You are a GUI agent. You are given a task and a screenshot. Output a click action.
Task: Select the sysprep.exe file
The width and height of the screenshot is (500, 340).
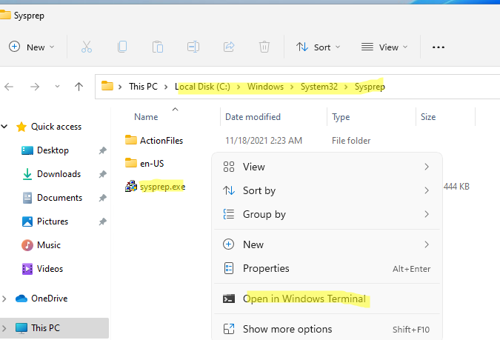pyautogui.click(x=162, y=187)
